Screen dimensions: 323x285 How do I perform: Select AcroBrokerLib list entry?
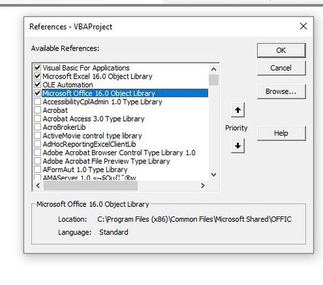64,127
